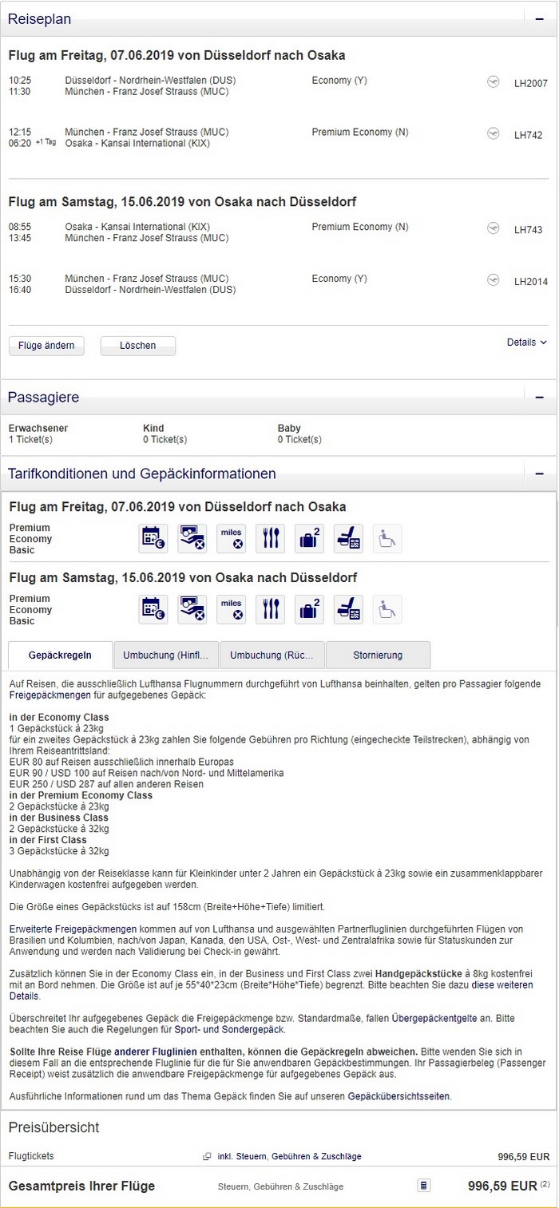Screen dimensions: 559x1208
Task: Collapse the Reiseplan section
Action: (x=540, y=18)
